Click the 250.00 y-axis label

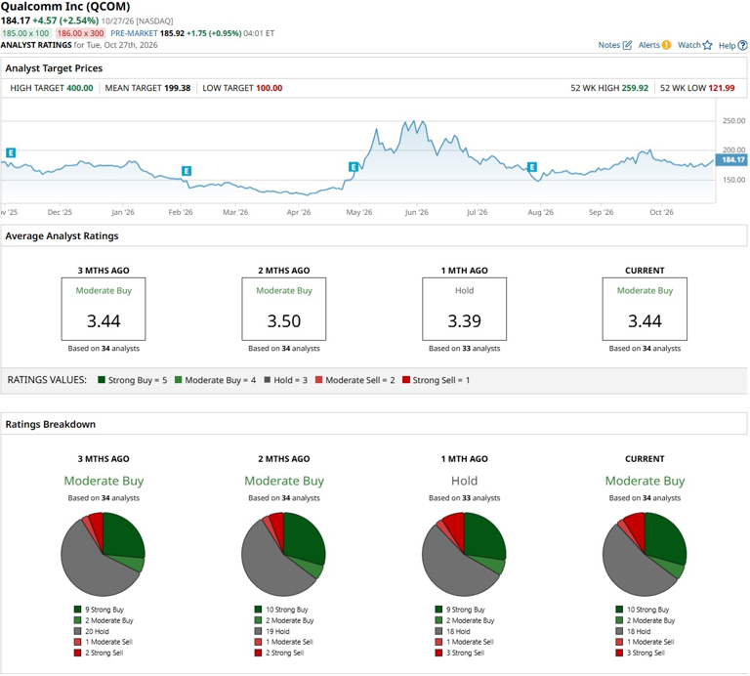point(733,120)
